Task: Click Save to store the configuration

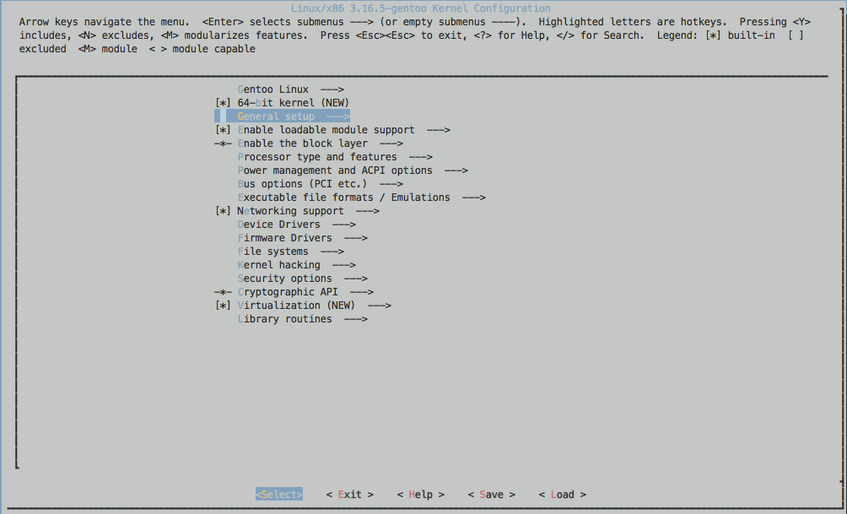Action: [491, 494]
